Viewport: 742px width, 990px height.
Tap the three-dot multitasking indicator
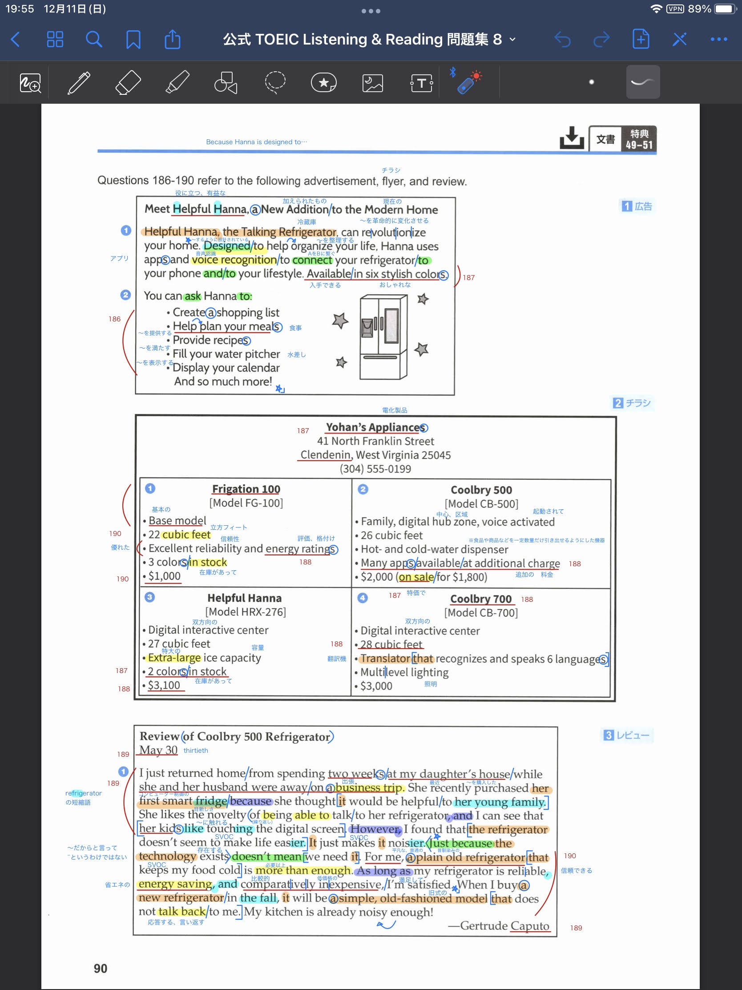(x=371, y=11)
